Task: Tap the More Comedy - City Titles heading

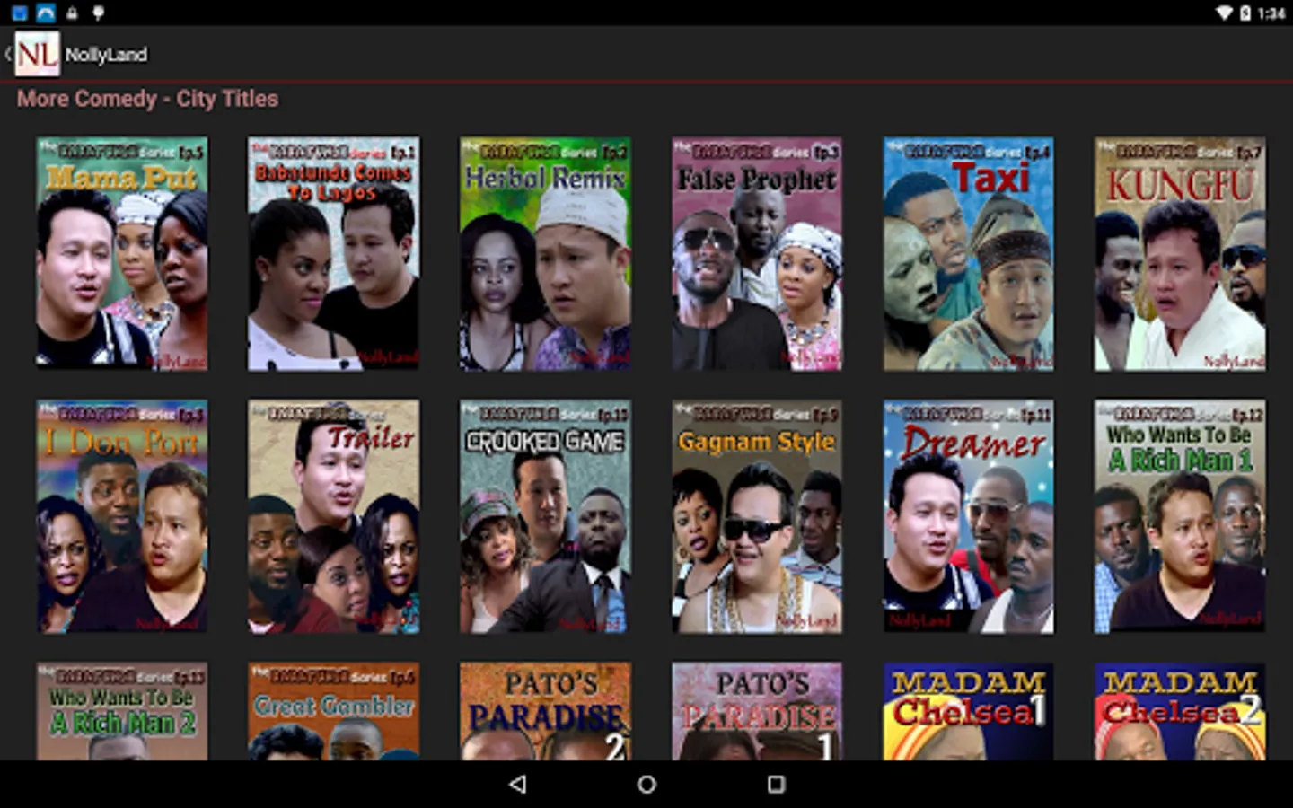Action: [x=147, y=99]
